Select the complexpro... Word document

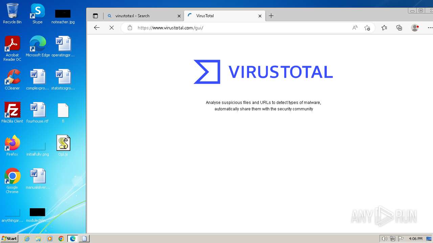pos(38,79)
